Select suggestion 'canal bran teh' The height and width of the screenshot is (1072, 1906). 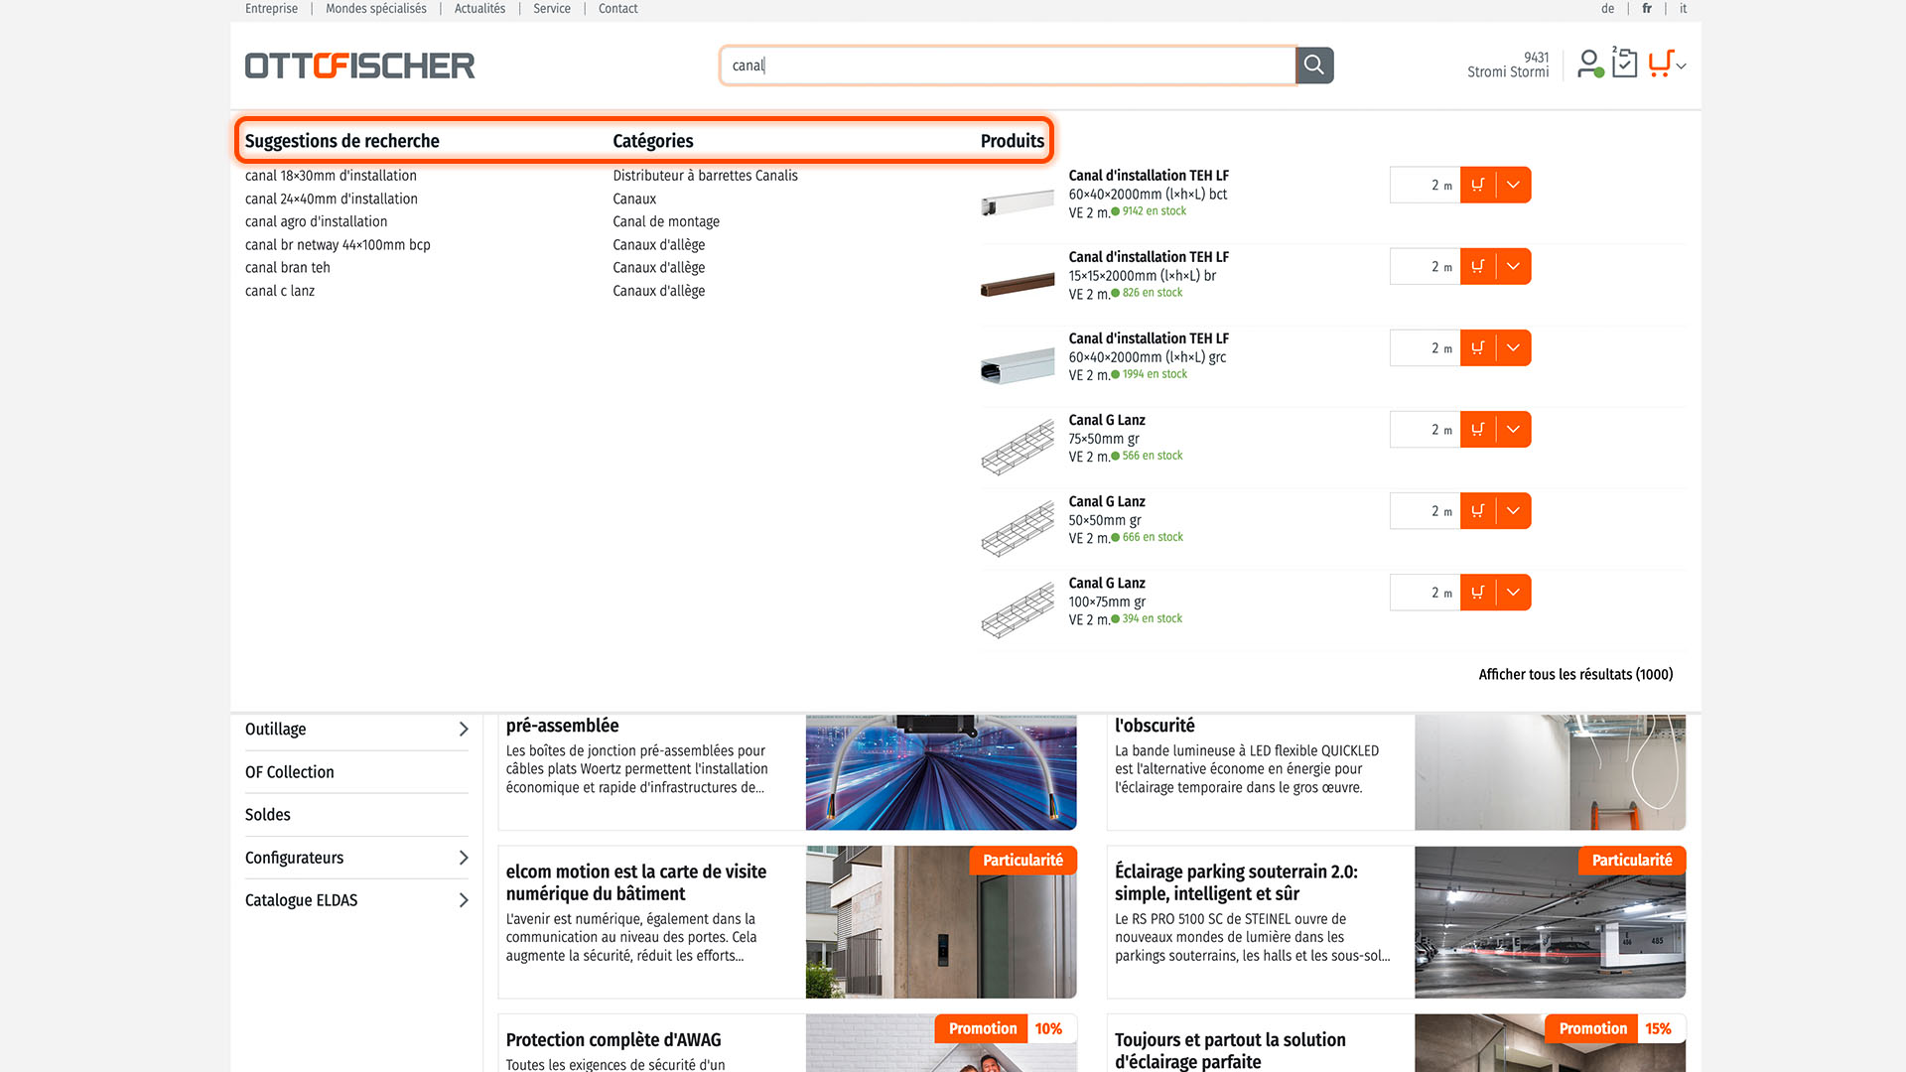point(288,267)
